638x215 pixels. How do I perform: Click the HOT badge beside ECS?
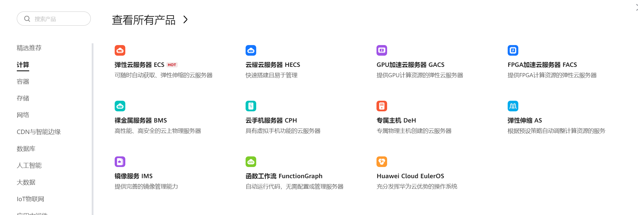[172, 65]
